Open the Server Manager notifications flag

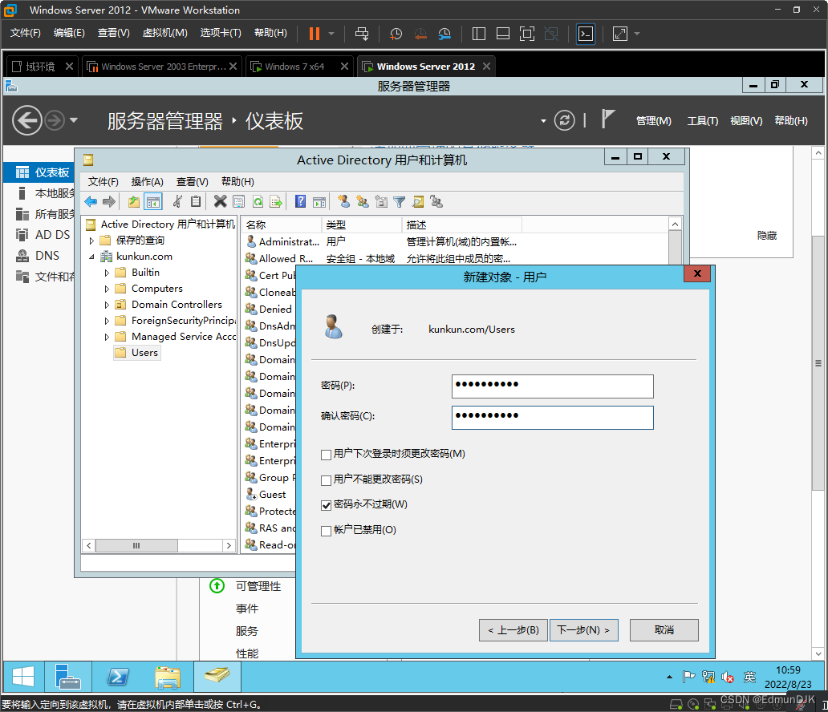[x=608, y=119]
